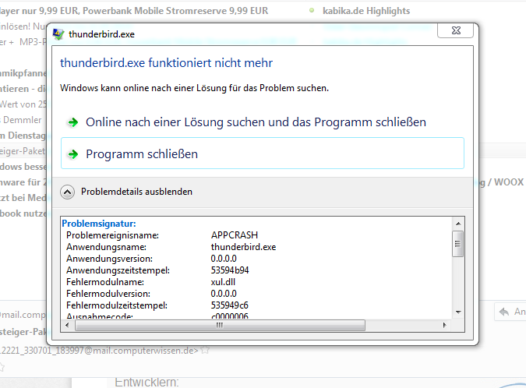Click sender address mail.computerwissen.de in Thunderbird

coord(99,351)
